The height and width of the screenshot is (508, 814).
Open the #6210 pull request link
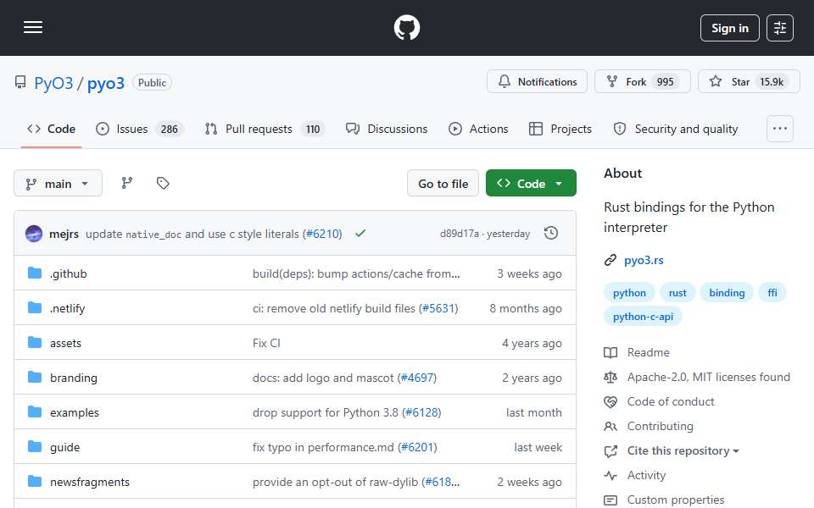[x=323, y=235]
